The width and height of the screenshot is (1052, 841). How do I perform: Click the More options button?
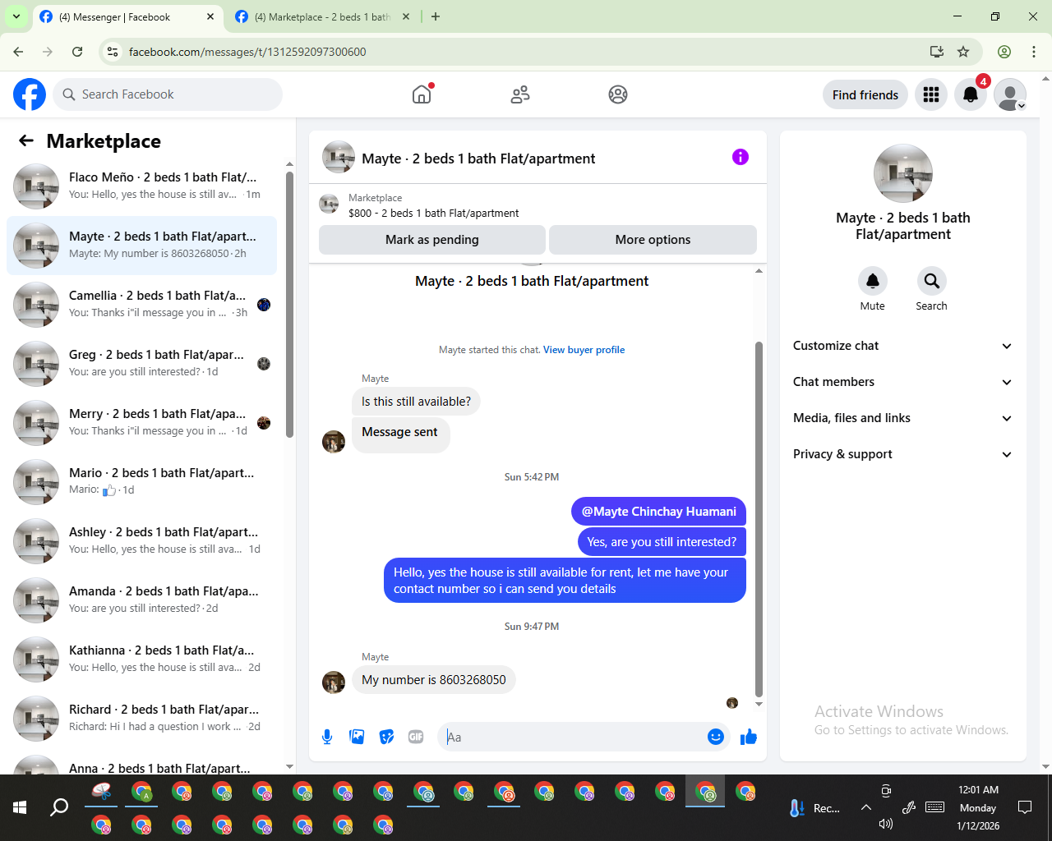pos(653,240)
